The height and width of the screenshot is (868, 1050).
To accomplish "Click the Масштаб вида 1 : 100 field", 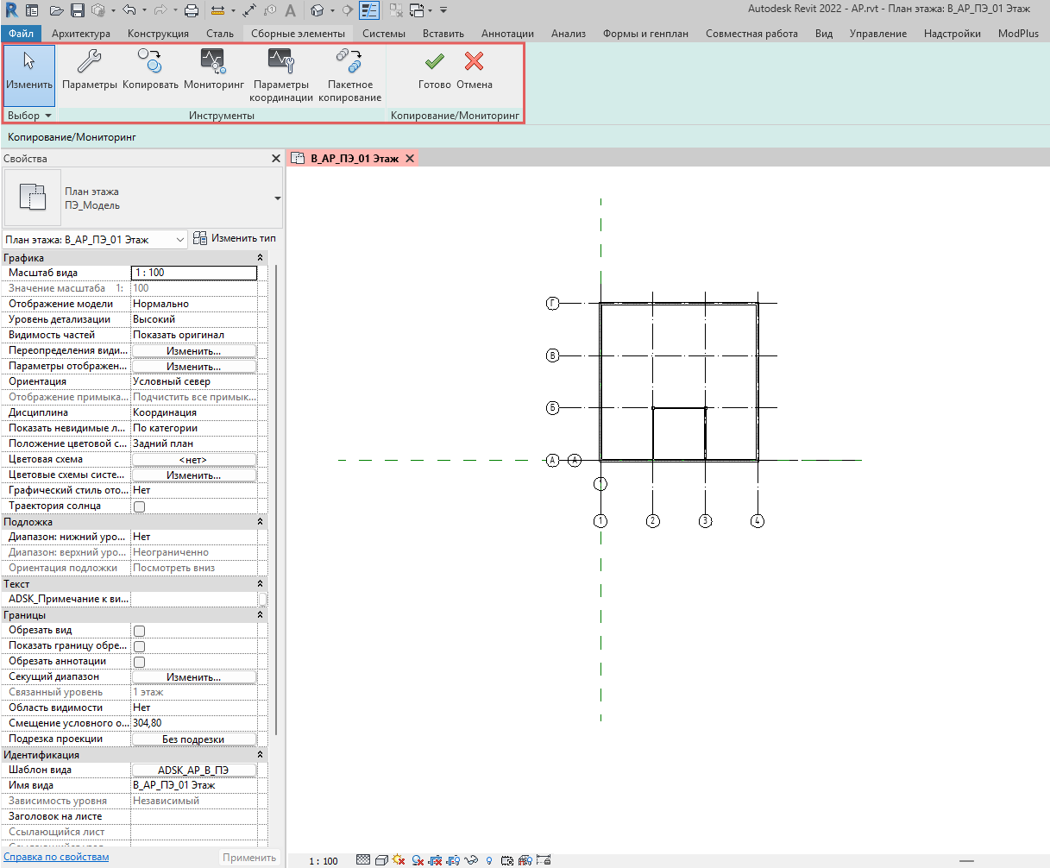I will point(194,274).
